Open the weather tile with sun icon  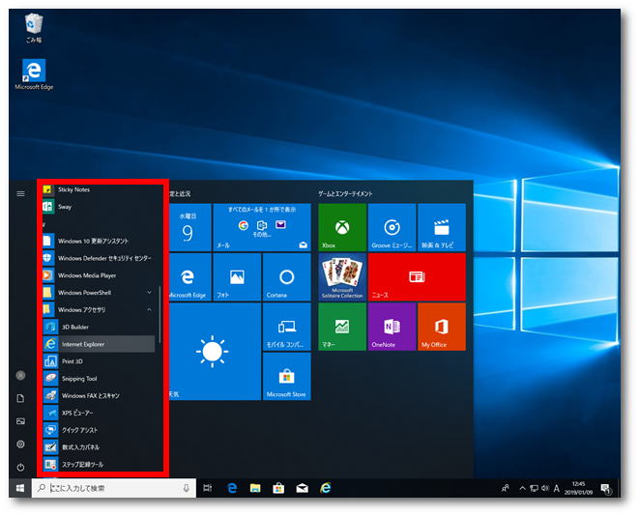point(215,352)
